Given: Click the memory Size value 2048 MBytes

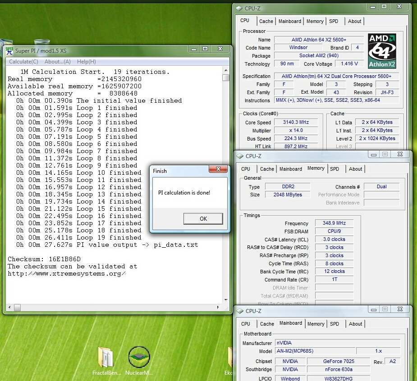Looking at the screenshot, I should click(x=288, y=195).
